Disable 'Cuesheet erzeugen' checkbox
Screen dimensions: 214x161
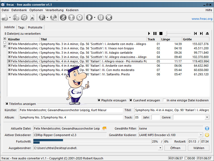(131, 100)
